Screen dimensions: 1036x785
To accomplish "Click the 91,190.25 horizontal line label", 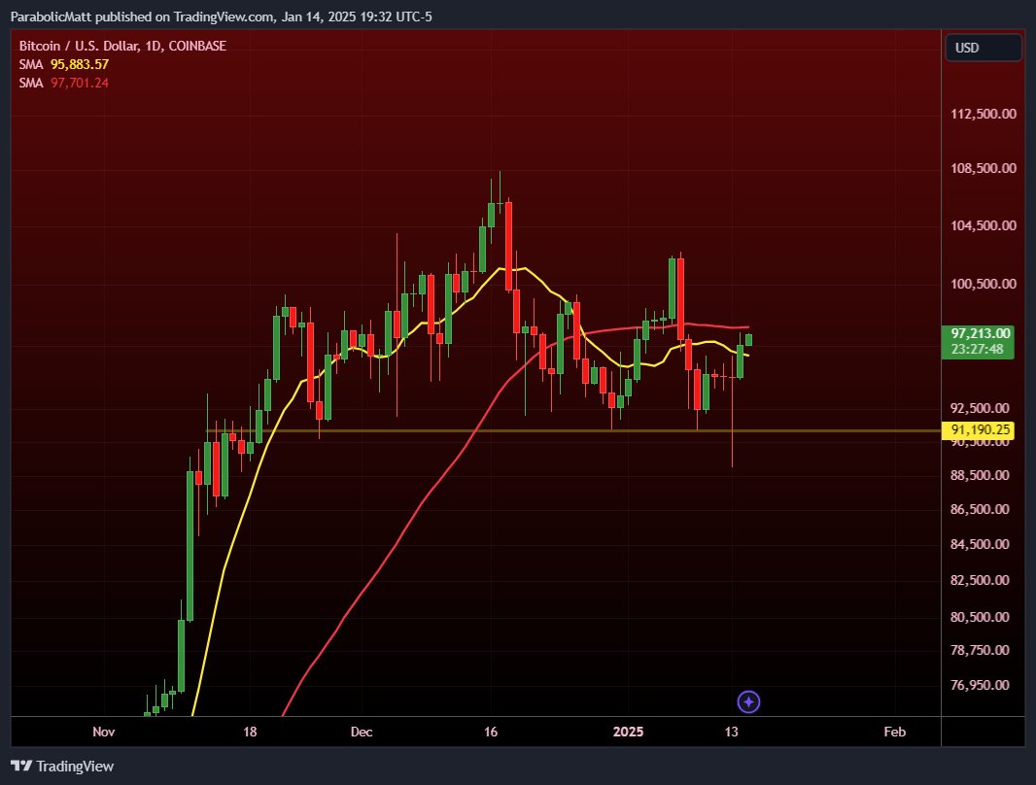I will (980, 430).
